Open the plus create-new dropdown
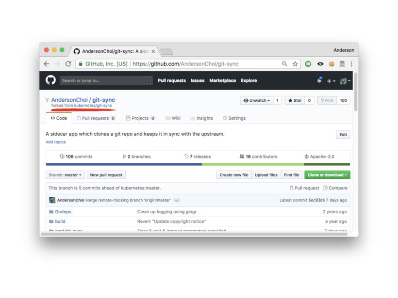The width and height of the screenshot is (398, 298). point(331,81)
